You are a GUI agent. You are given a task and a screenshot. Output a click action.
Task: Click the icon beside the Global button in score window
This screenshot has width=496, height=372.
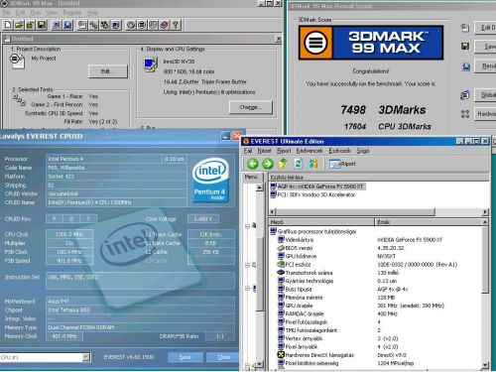(465, 95)
